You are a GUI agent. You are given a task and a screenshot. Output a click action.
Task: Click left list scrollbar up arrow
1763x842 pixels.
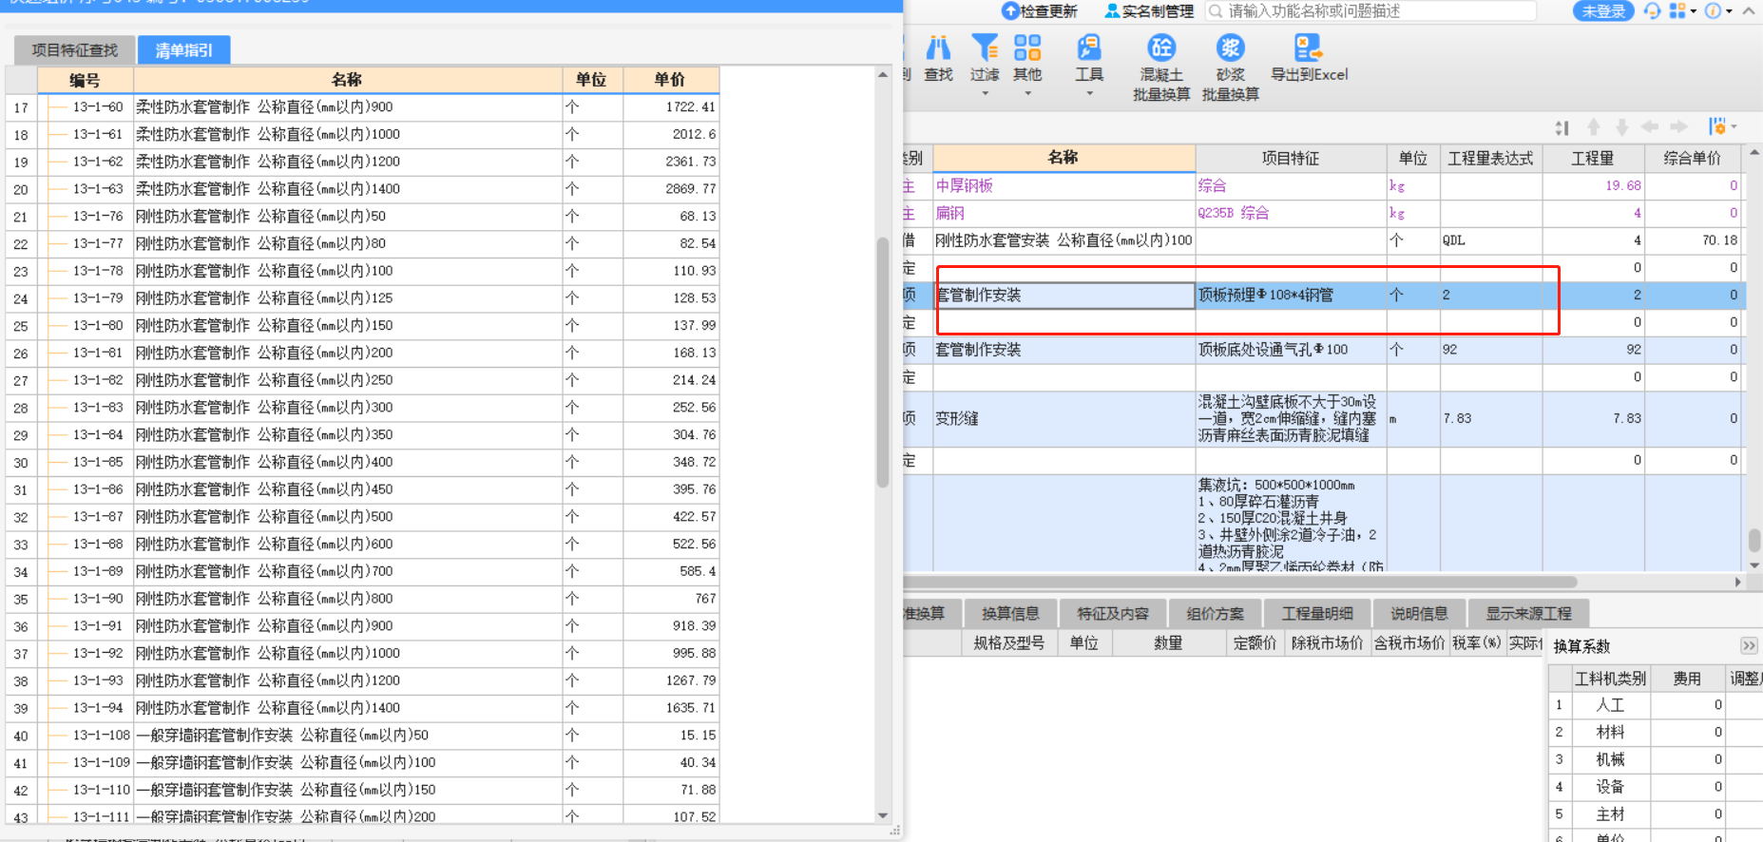pyautogui.click(x=883, y=74)
